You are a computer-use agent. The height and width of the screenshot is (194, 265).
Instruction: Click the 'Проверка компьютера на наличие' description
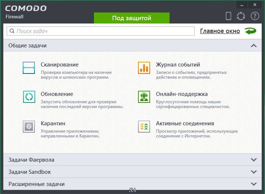pos(76,72)
